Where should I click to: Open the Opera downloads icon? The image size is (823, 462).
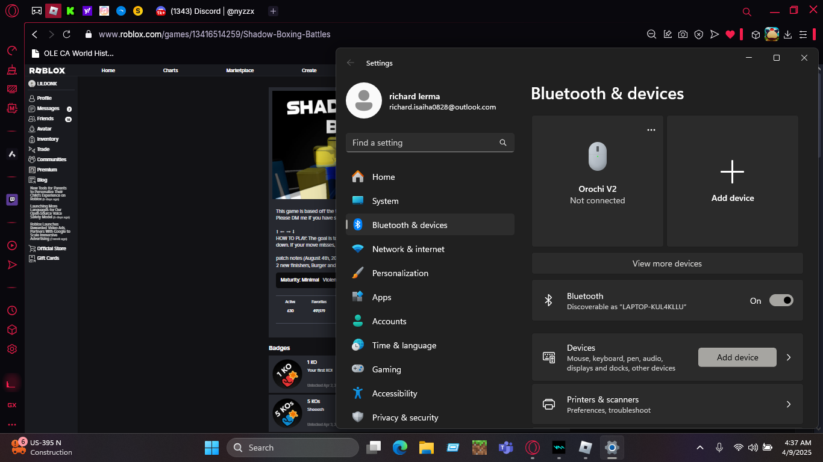pos(787,34)
